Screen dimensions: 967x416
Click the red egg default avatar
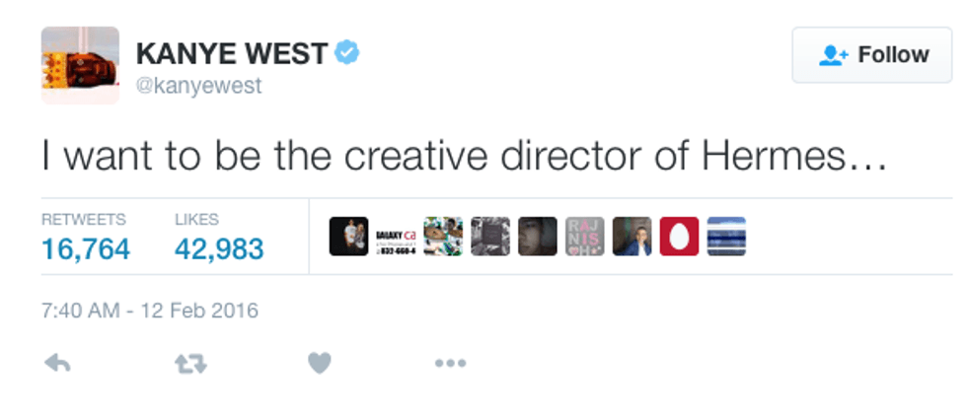(679, 237)
